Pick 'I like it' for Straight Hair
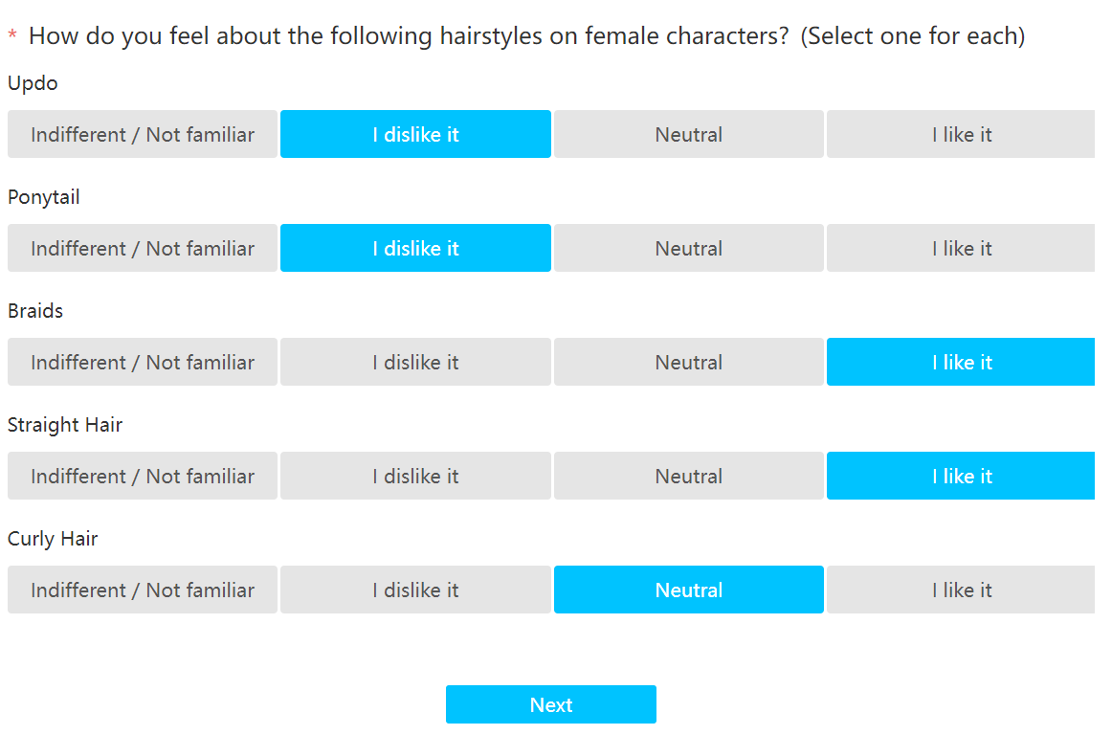Screen dimensions: 1112x735 961,476
